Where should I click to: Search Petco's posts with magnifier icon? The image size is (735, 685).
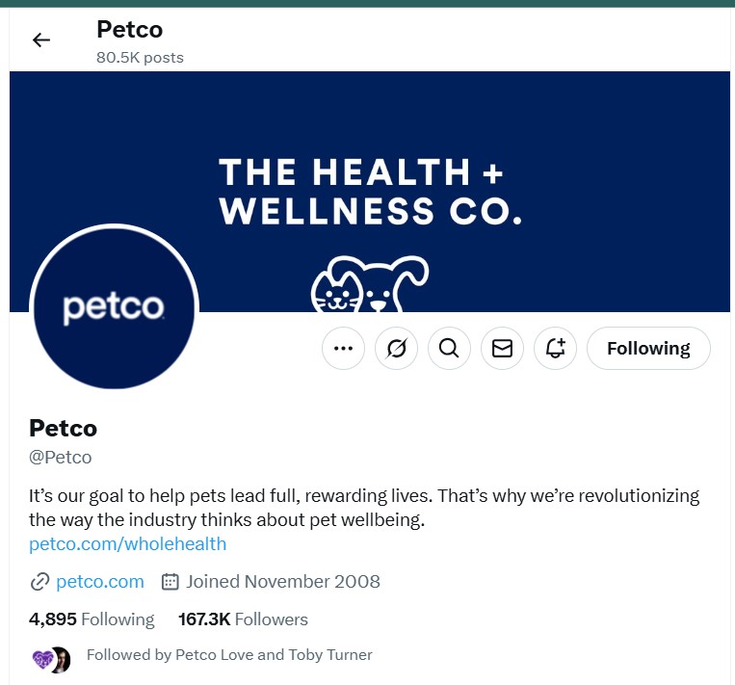pyautogui.click(x=449, y=349)
